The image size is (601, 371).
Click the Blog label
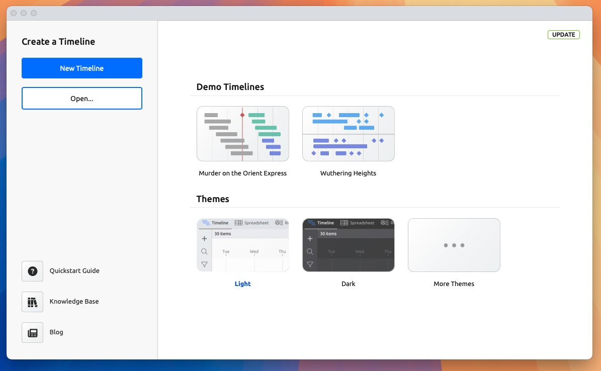[x=56, y=332]
